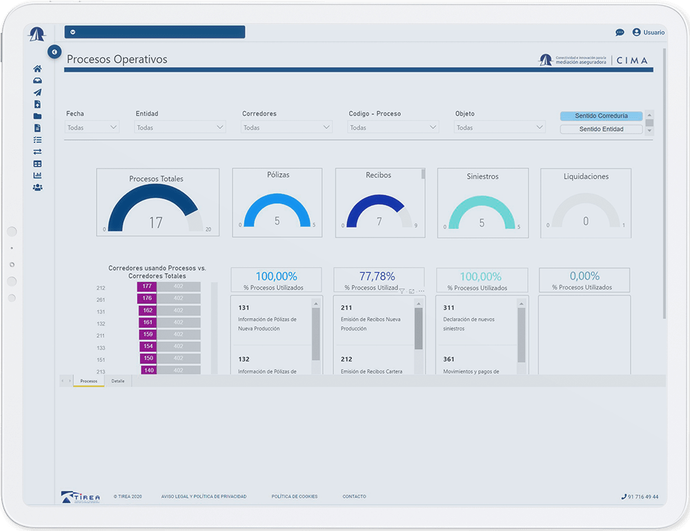Viewport: 690px width, 531px height.
Task: Go to the Home icon in sidebar
Action: pos(37,69)
